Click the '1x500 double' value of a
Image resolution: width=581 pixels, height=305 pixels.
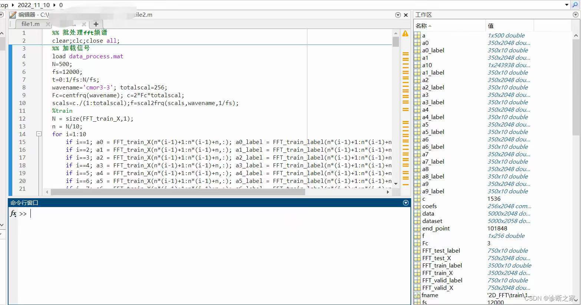tap(506, 35)
